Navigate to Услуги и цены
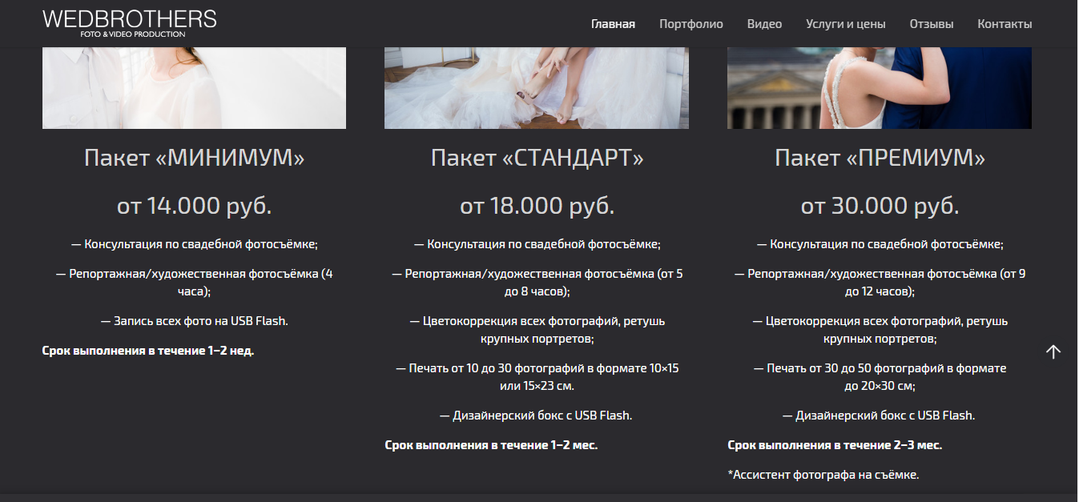 846,24
